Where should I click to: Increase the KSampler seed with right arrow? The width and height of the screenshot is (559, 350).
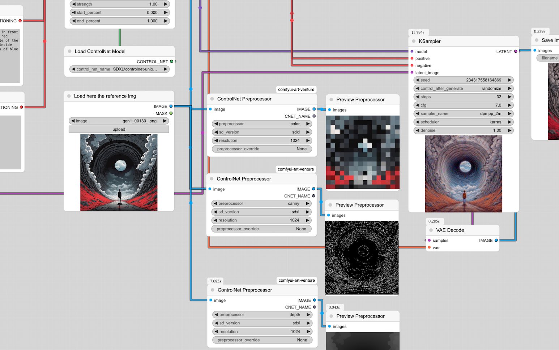tap(509, 80)
